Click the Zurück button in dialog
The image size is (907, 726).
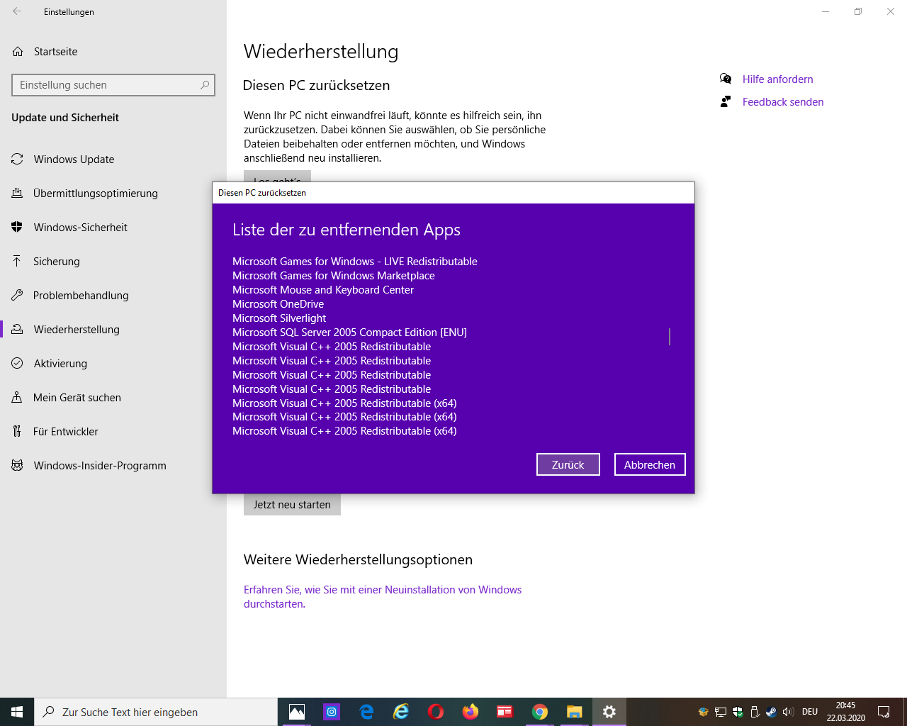(x=568, y=464)
